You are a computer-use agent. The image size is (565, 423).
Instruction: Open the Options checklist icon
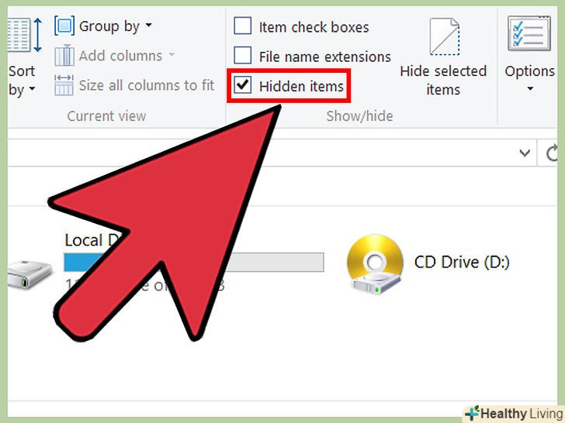tap(529, 34)
